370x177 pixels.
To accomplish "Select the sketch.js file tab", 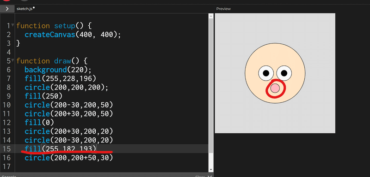I will 25,9.
